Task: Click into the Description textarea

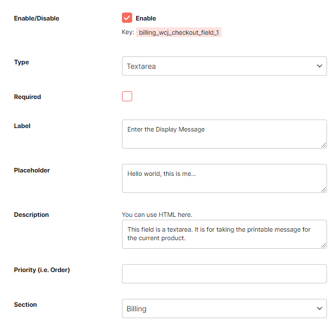Action: click(224, 234)
